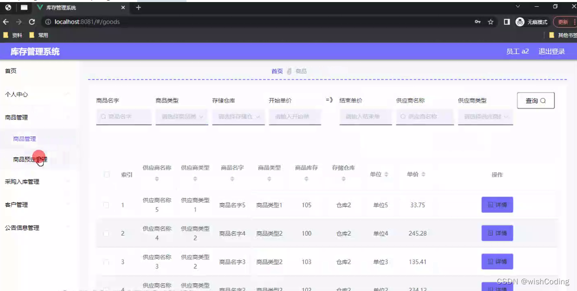This screenshot has width=577, height=291.
Task: Open the 商品类型 filter dropdown
Action: click(x=182, y=116)
